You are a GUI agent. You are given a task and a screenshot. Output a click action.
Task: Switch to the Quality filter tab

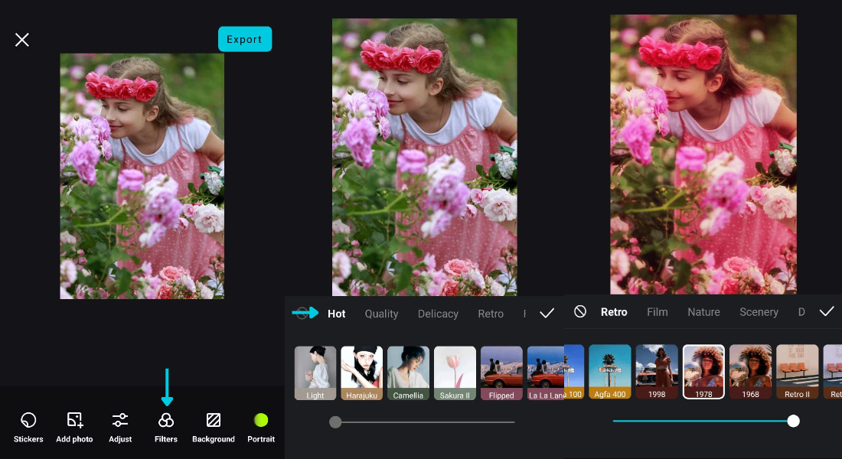[380, 314]
